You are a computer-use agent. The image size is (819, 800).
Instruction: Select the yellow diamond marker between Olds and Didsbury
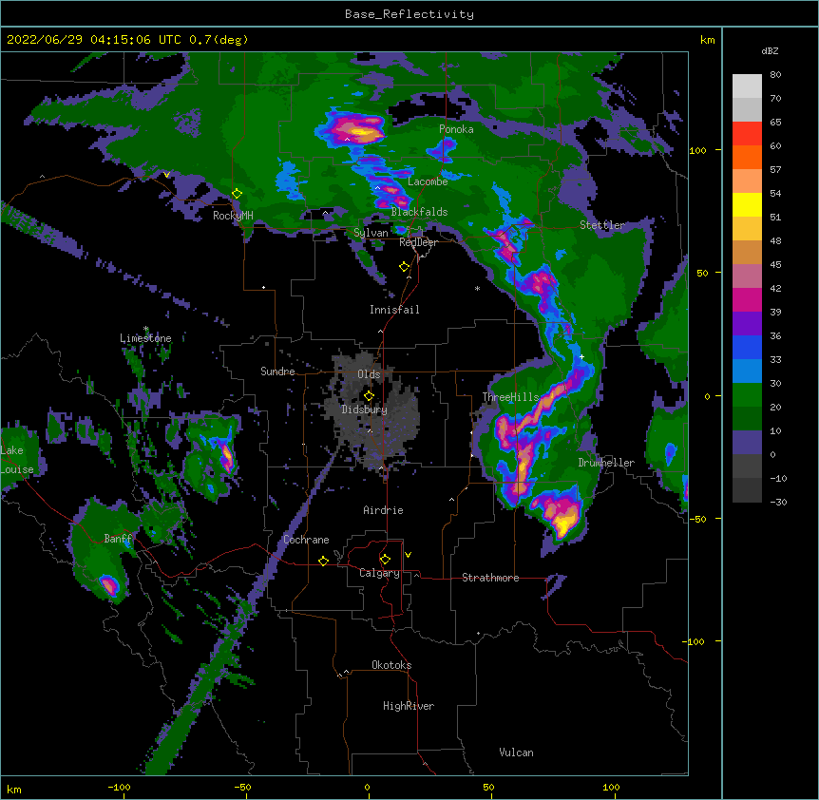(x=369, y=396)
